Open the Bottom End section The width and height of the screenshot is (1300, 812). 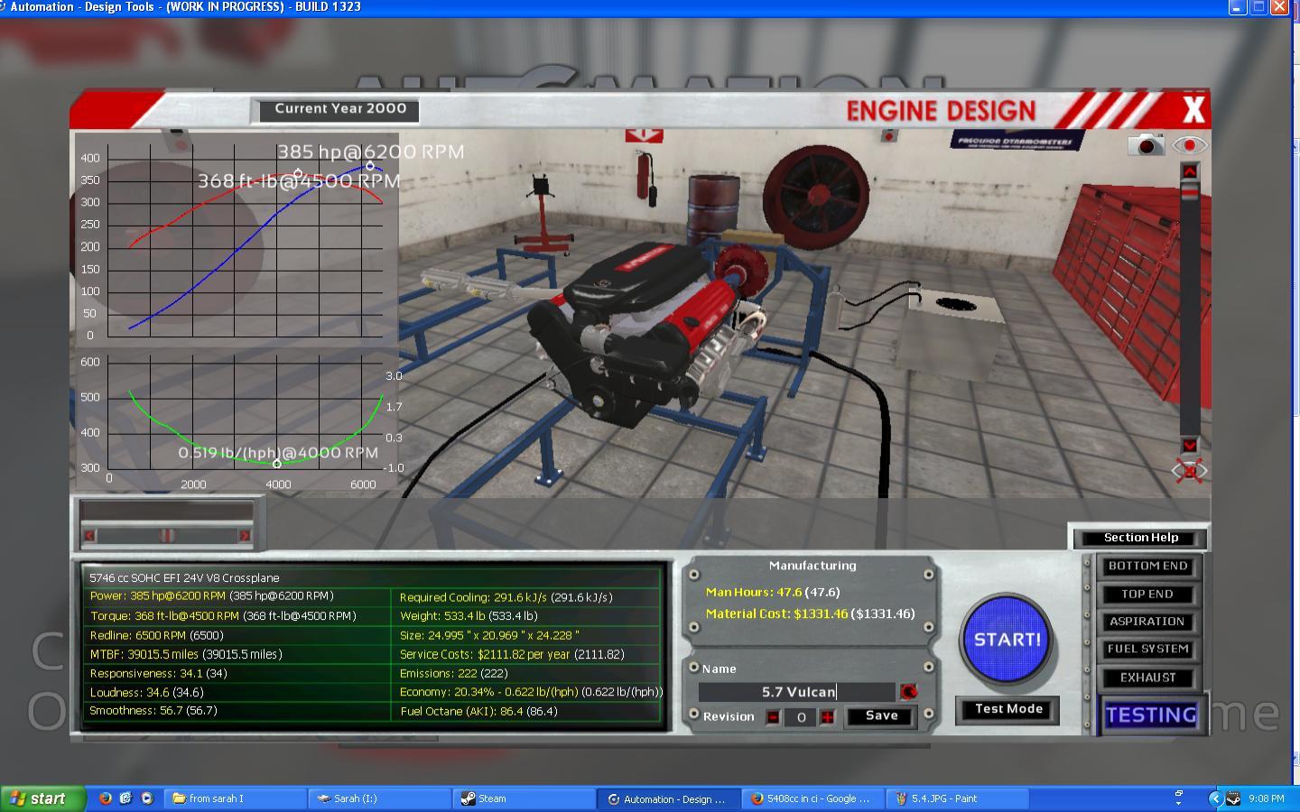point(1147,567)
